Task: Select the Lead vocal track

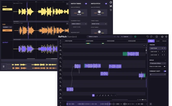Action: 158,48
